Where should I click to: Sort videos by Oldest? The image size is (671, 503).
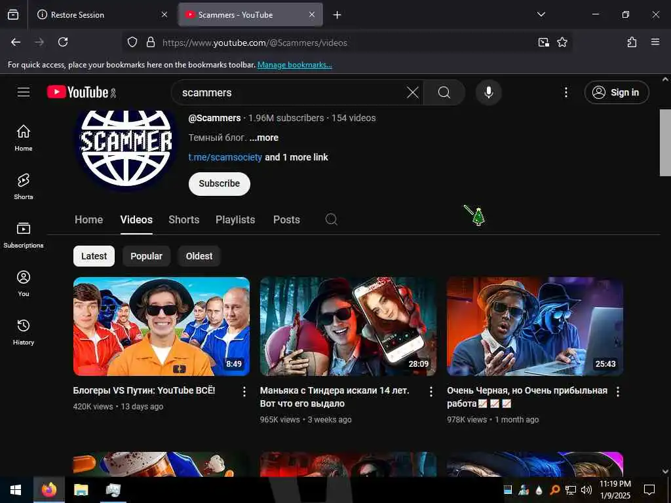point(199,256)
